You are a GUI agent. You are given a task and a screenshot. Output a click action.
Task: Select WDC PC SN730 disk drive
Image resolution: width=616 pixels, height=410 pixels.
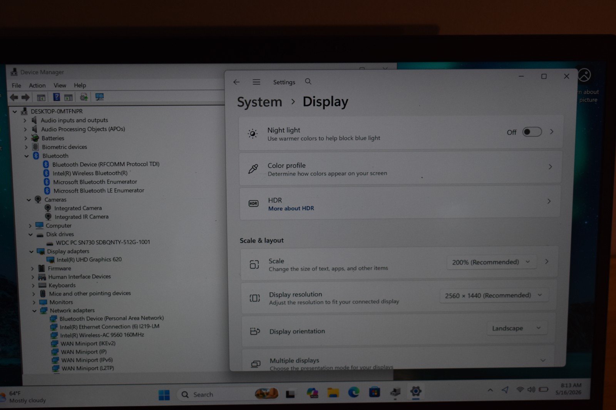point(103,242)
